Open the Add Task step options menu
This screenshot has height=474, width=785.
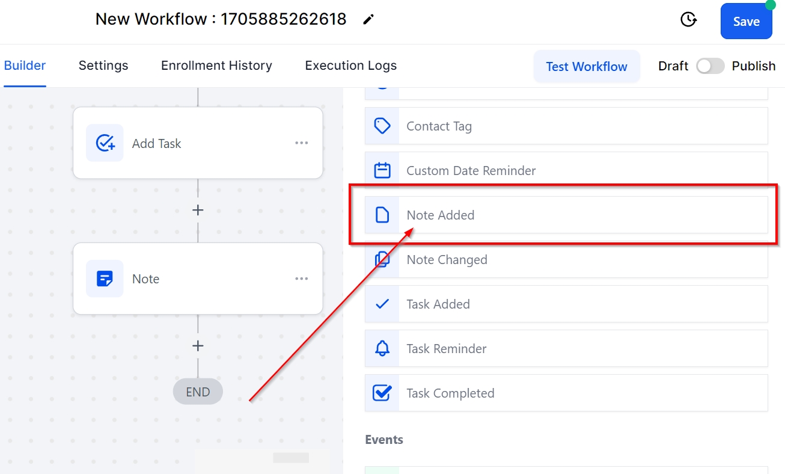tap(301, 143)
